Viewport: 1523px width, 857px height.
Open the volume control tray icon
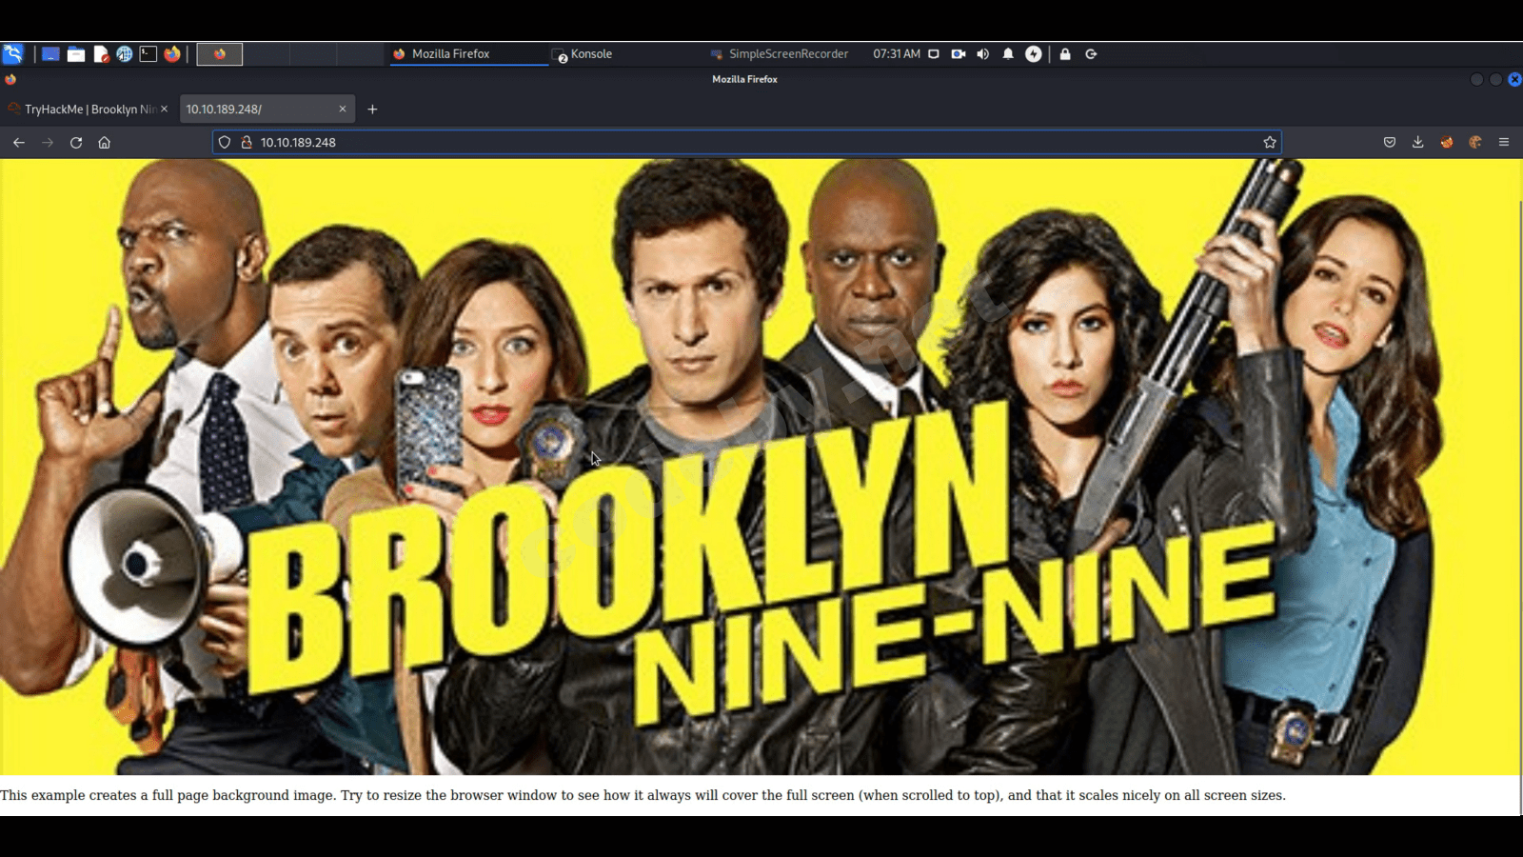983,54
